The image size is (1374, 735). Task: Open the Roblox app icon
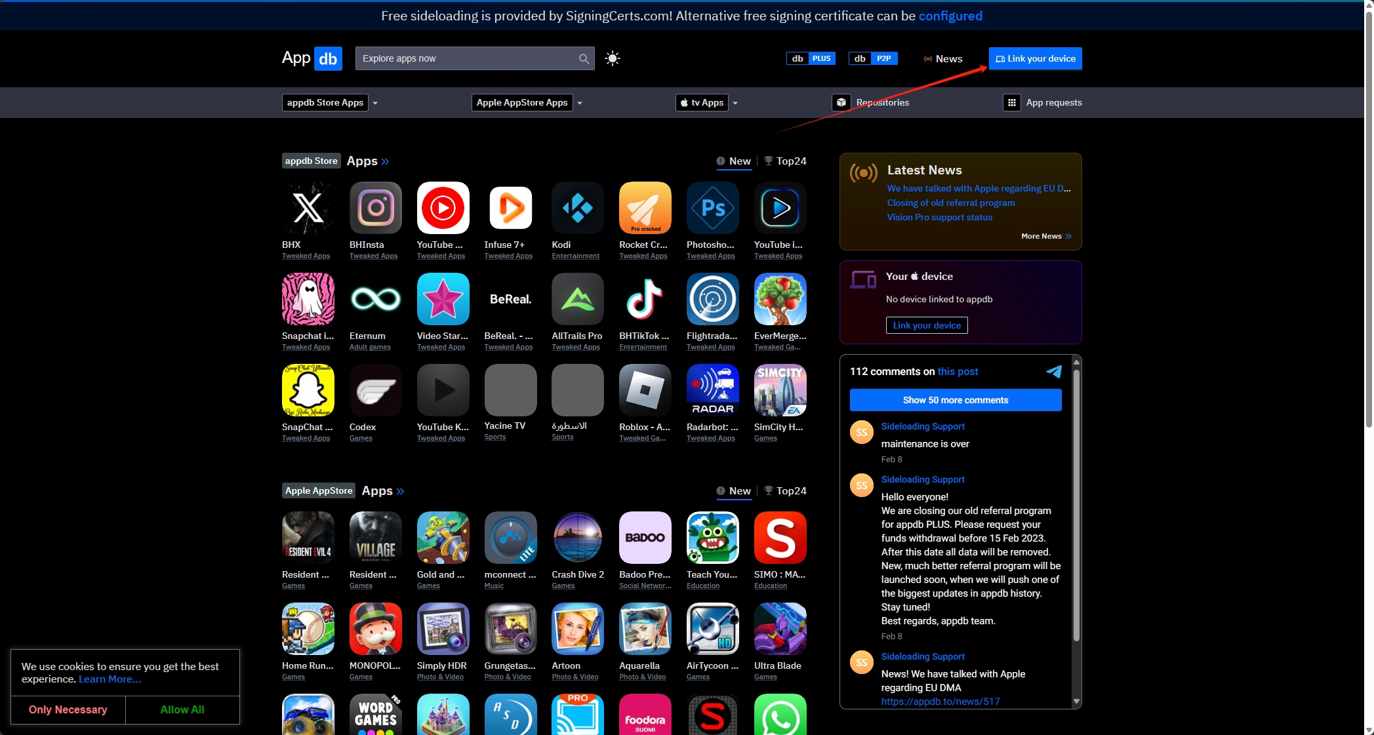(645, 391)
